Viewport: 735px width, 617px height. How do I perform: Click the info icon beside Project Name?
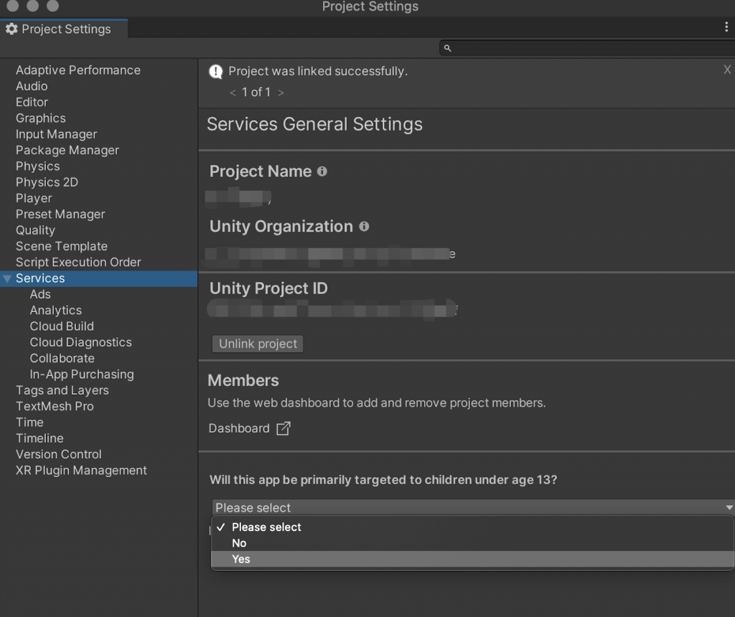pyautogui.click(x=322, y=171)
